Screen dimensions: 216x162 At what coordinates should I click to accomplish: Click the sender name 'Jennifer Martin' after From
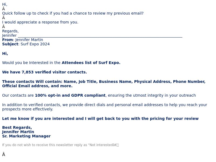29,40
